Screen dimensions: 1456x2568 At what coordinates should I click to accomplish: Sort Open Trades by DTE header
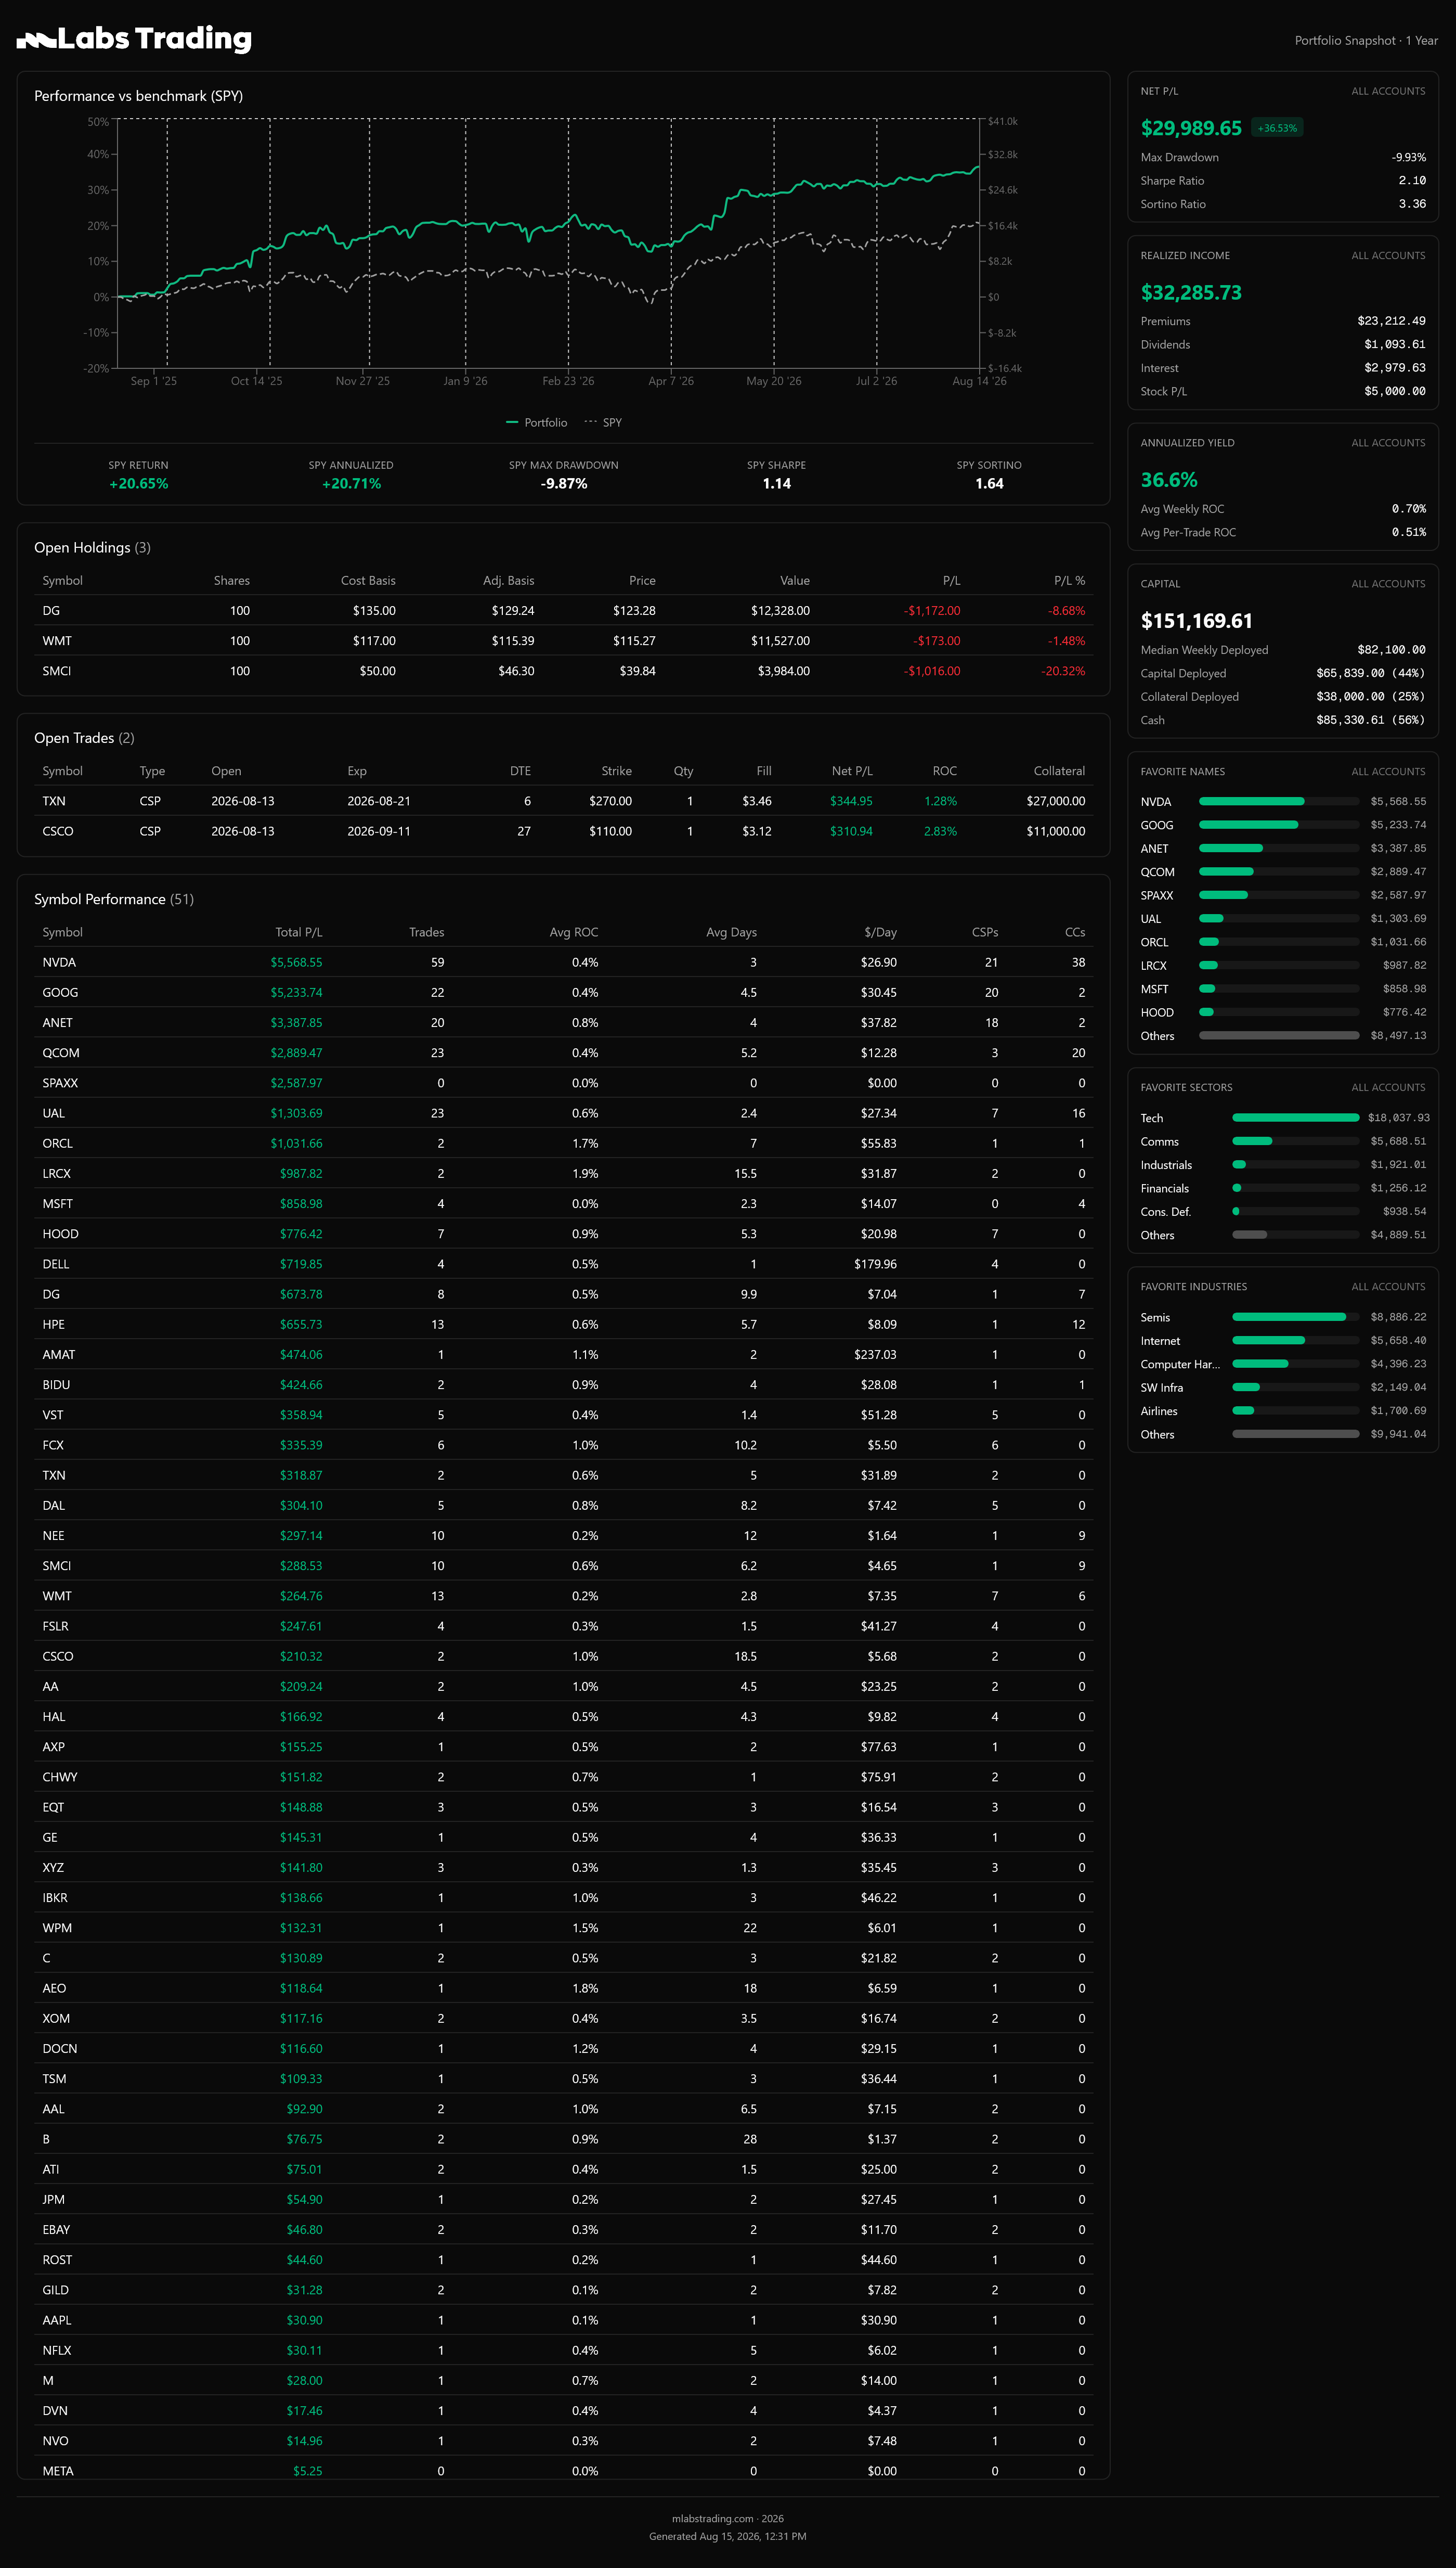[x=521, y=772]
